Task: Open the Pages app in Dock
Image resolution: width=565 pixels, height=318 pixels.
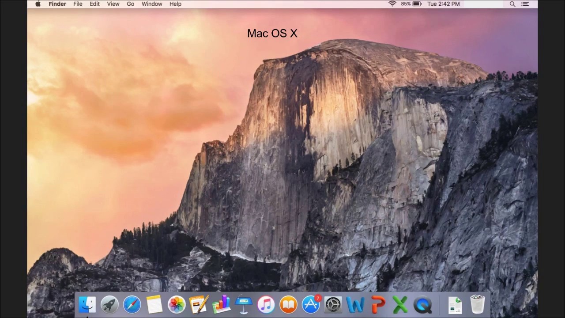Action: tap(199, 305)
